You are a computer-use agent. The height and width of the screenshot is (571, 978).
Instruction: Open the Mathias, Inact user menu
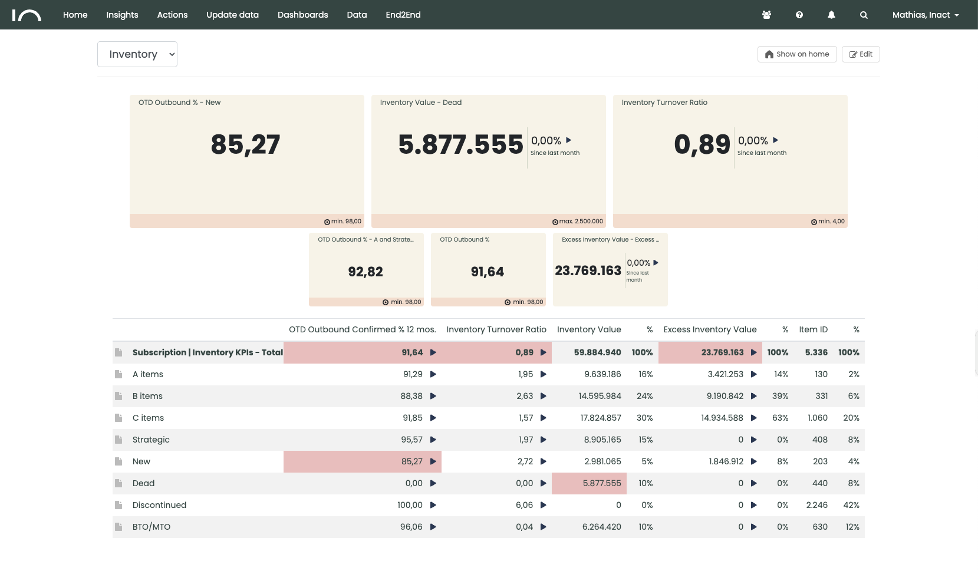(x=925, y=15)
